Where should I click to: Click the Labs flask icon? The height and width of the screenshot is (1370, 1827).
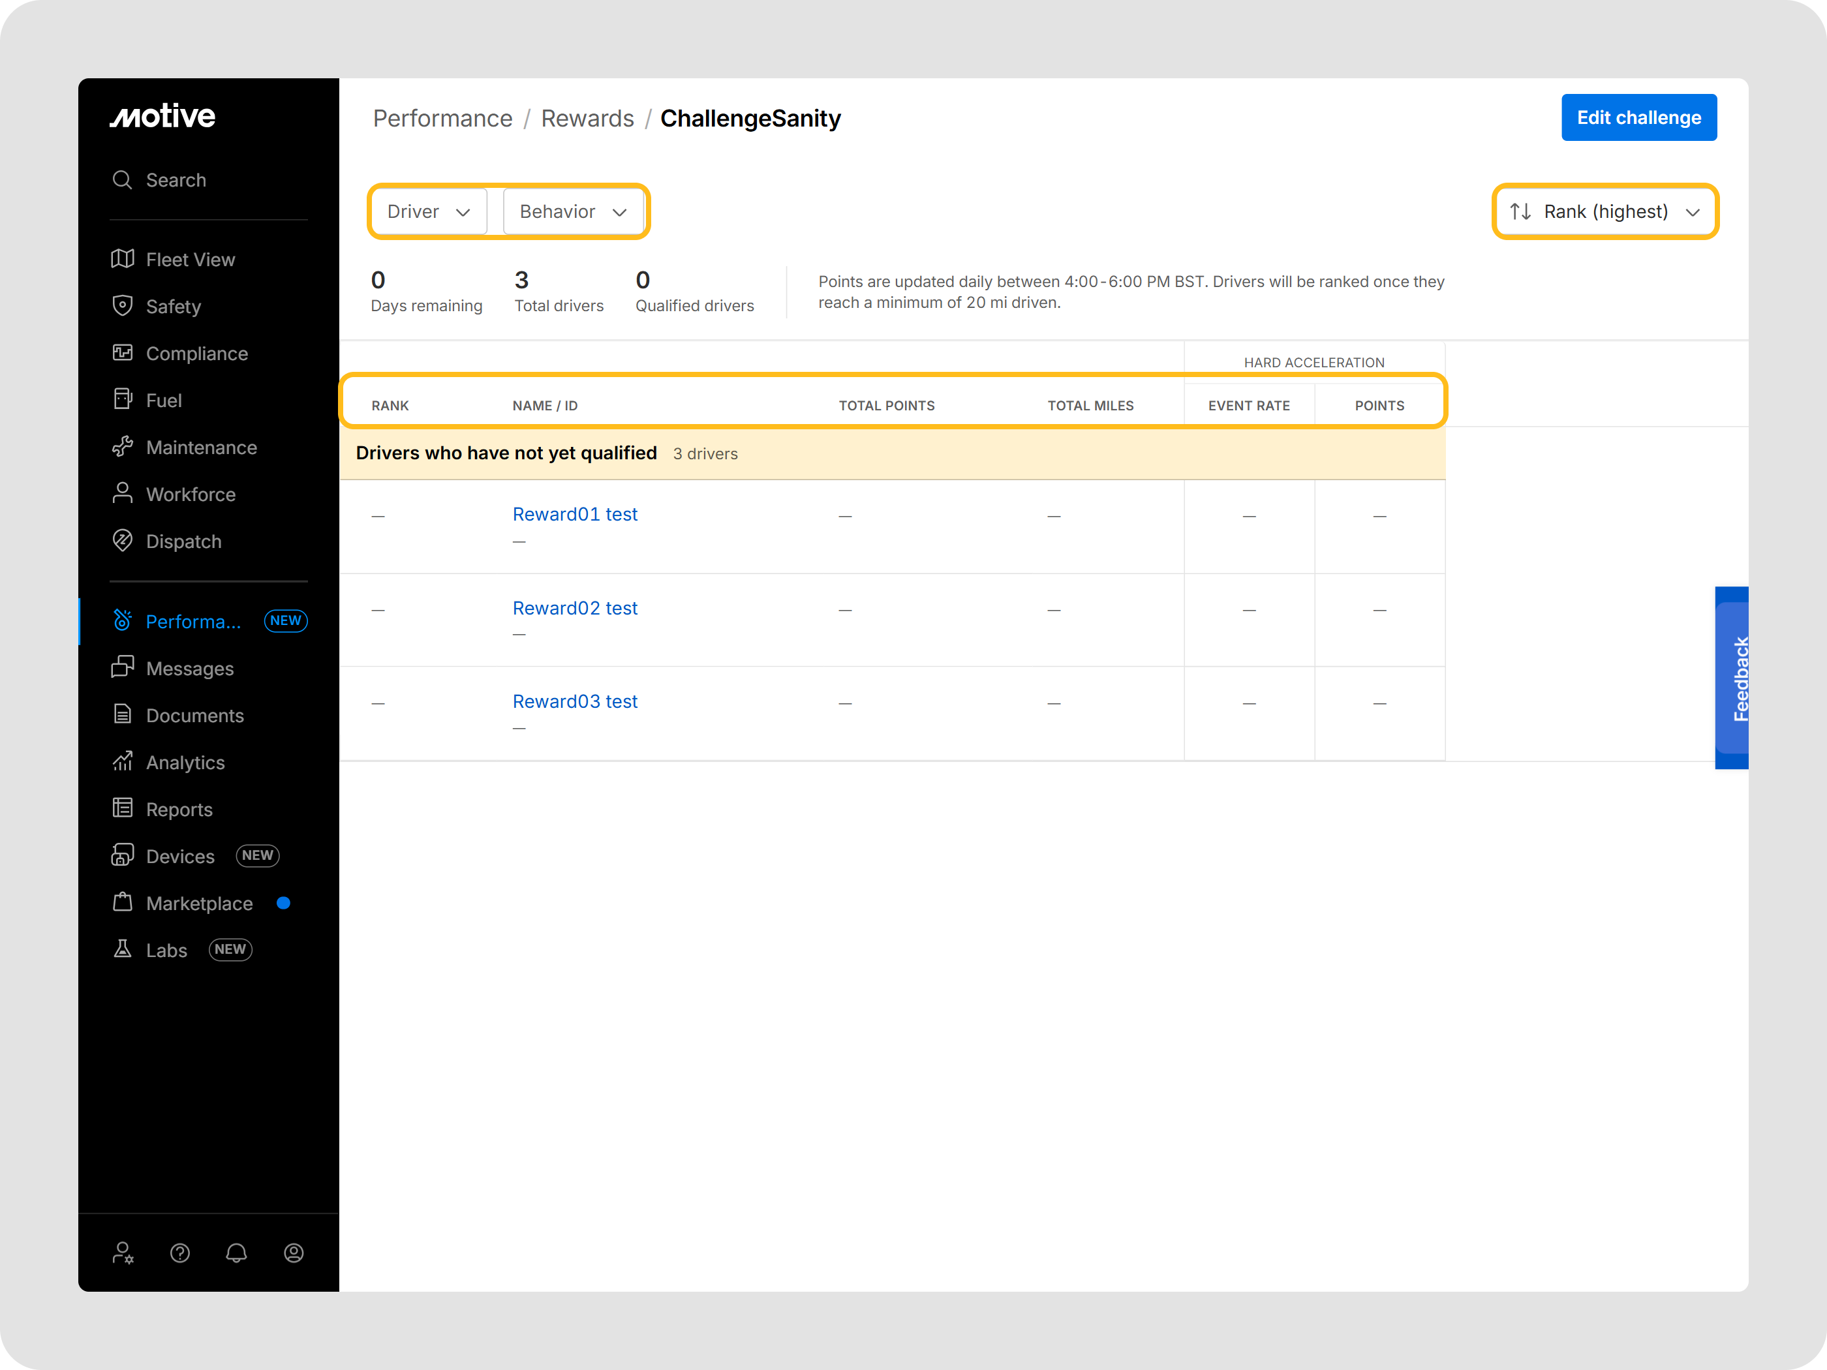coord(122,949)
